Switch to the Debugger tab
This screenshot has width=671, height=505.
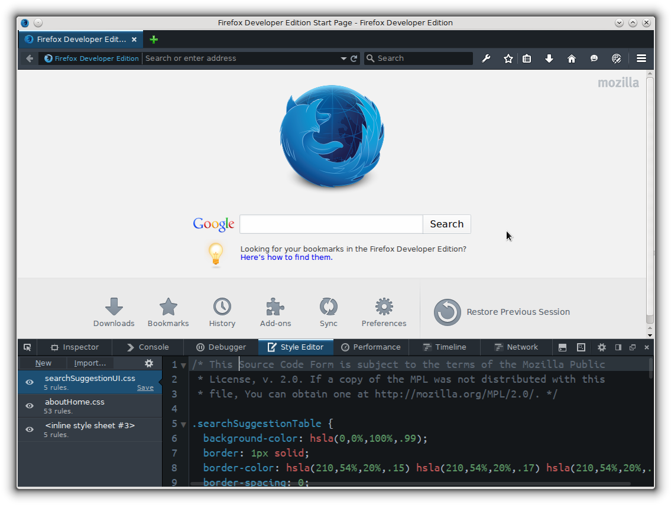pyautogui.click(x=221, y=347)
